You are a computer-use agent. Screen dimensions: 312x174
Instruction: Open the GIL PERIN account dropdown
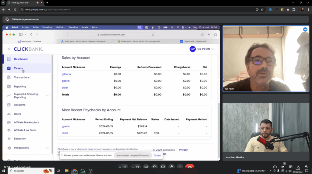202,49
